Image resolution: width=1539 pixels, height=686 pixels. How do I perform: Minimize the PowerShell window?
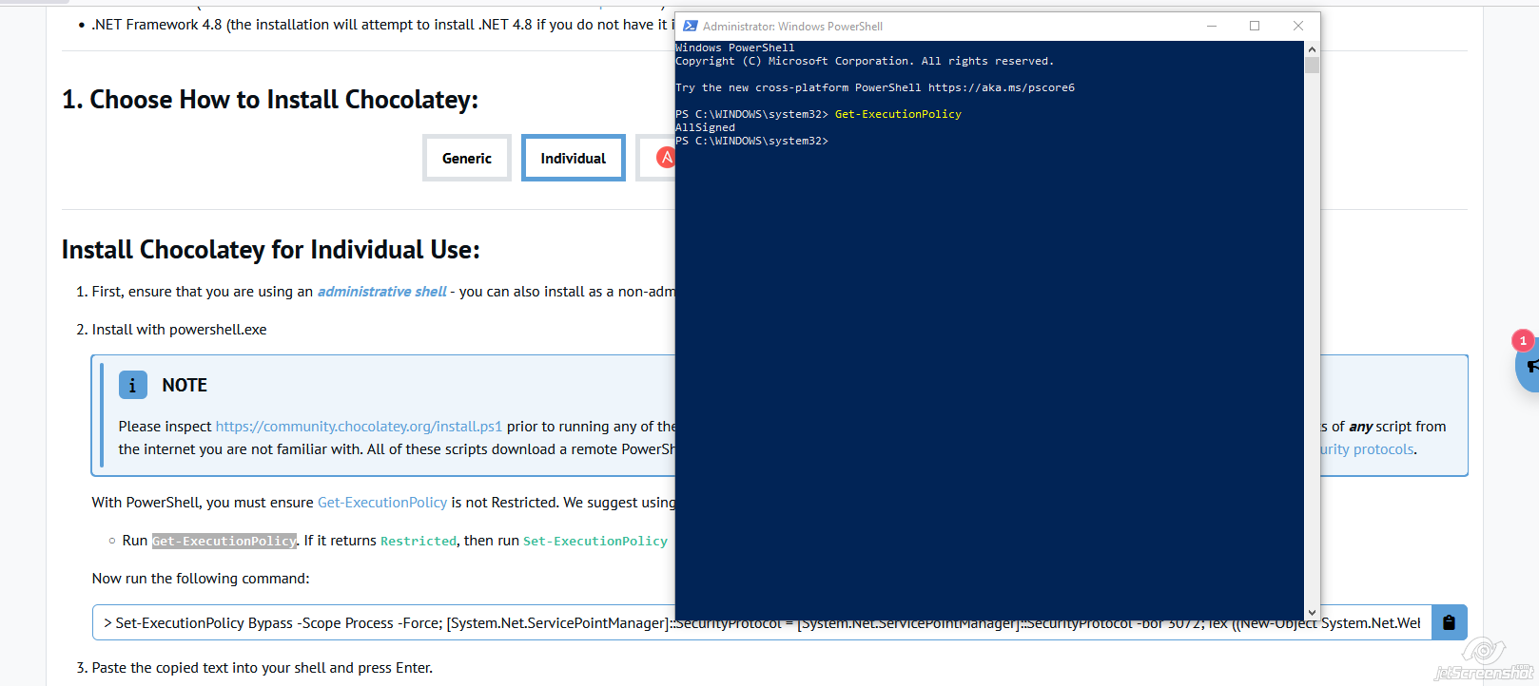1212,27
